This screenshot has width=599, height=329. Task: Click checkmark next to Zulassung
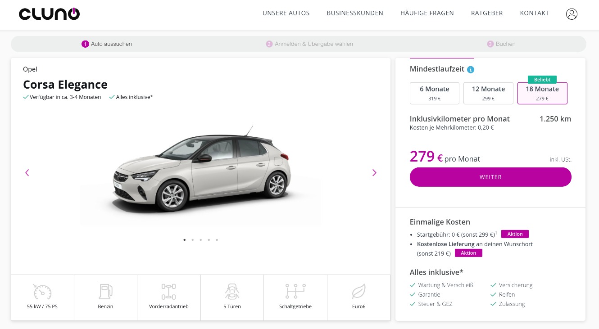click(x=494, y=304)
